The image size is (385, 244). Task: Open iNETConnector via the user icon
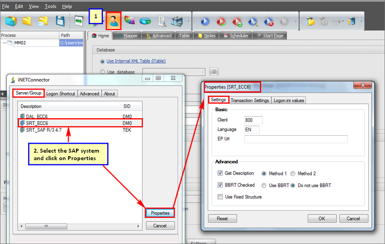[114, 21]
